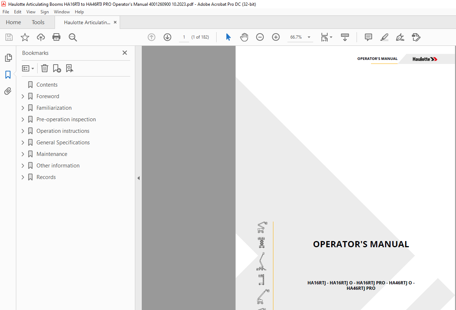Image resolution: width=456 pixels, height=310 pixels.
Task: Open the General Specifications bookmark text
Action: 63,143
